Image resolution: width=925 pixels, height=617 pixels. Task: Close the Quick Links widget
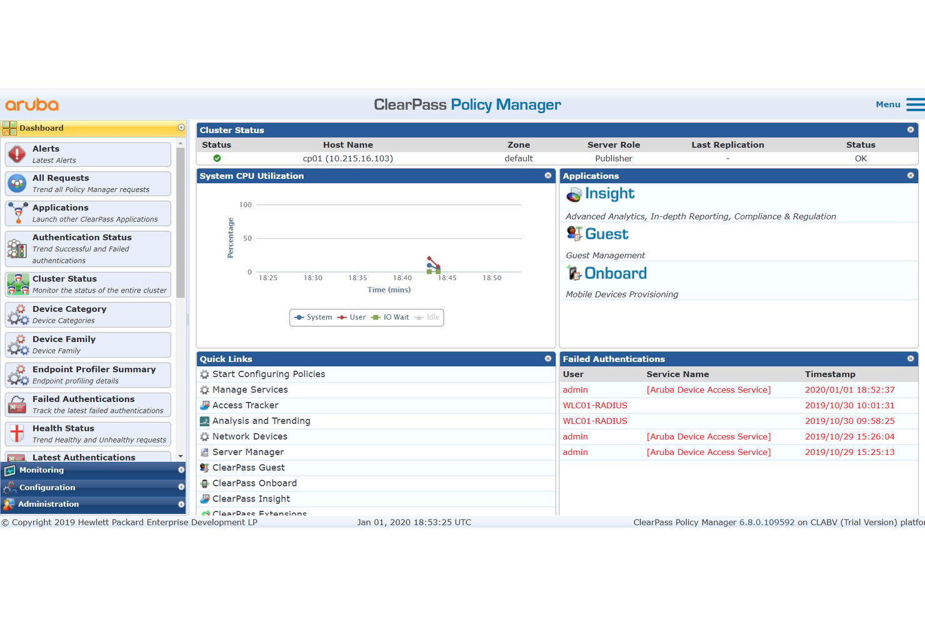tap(548, 358)
